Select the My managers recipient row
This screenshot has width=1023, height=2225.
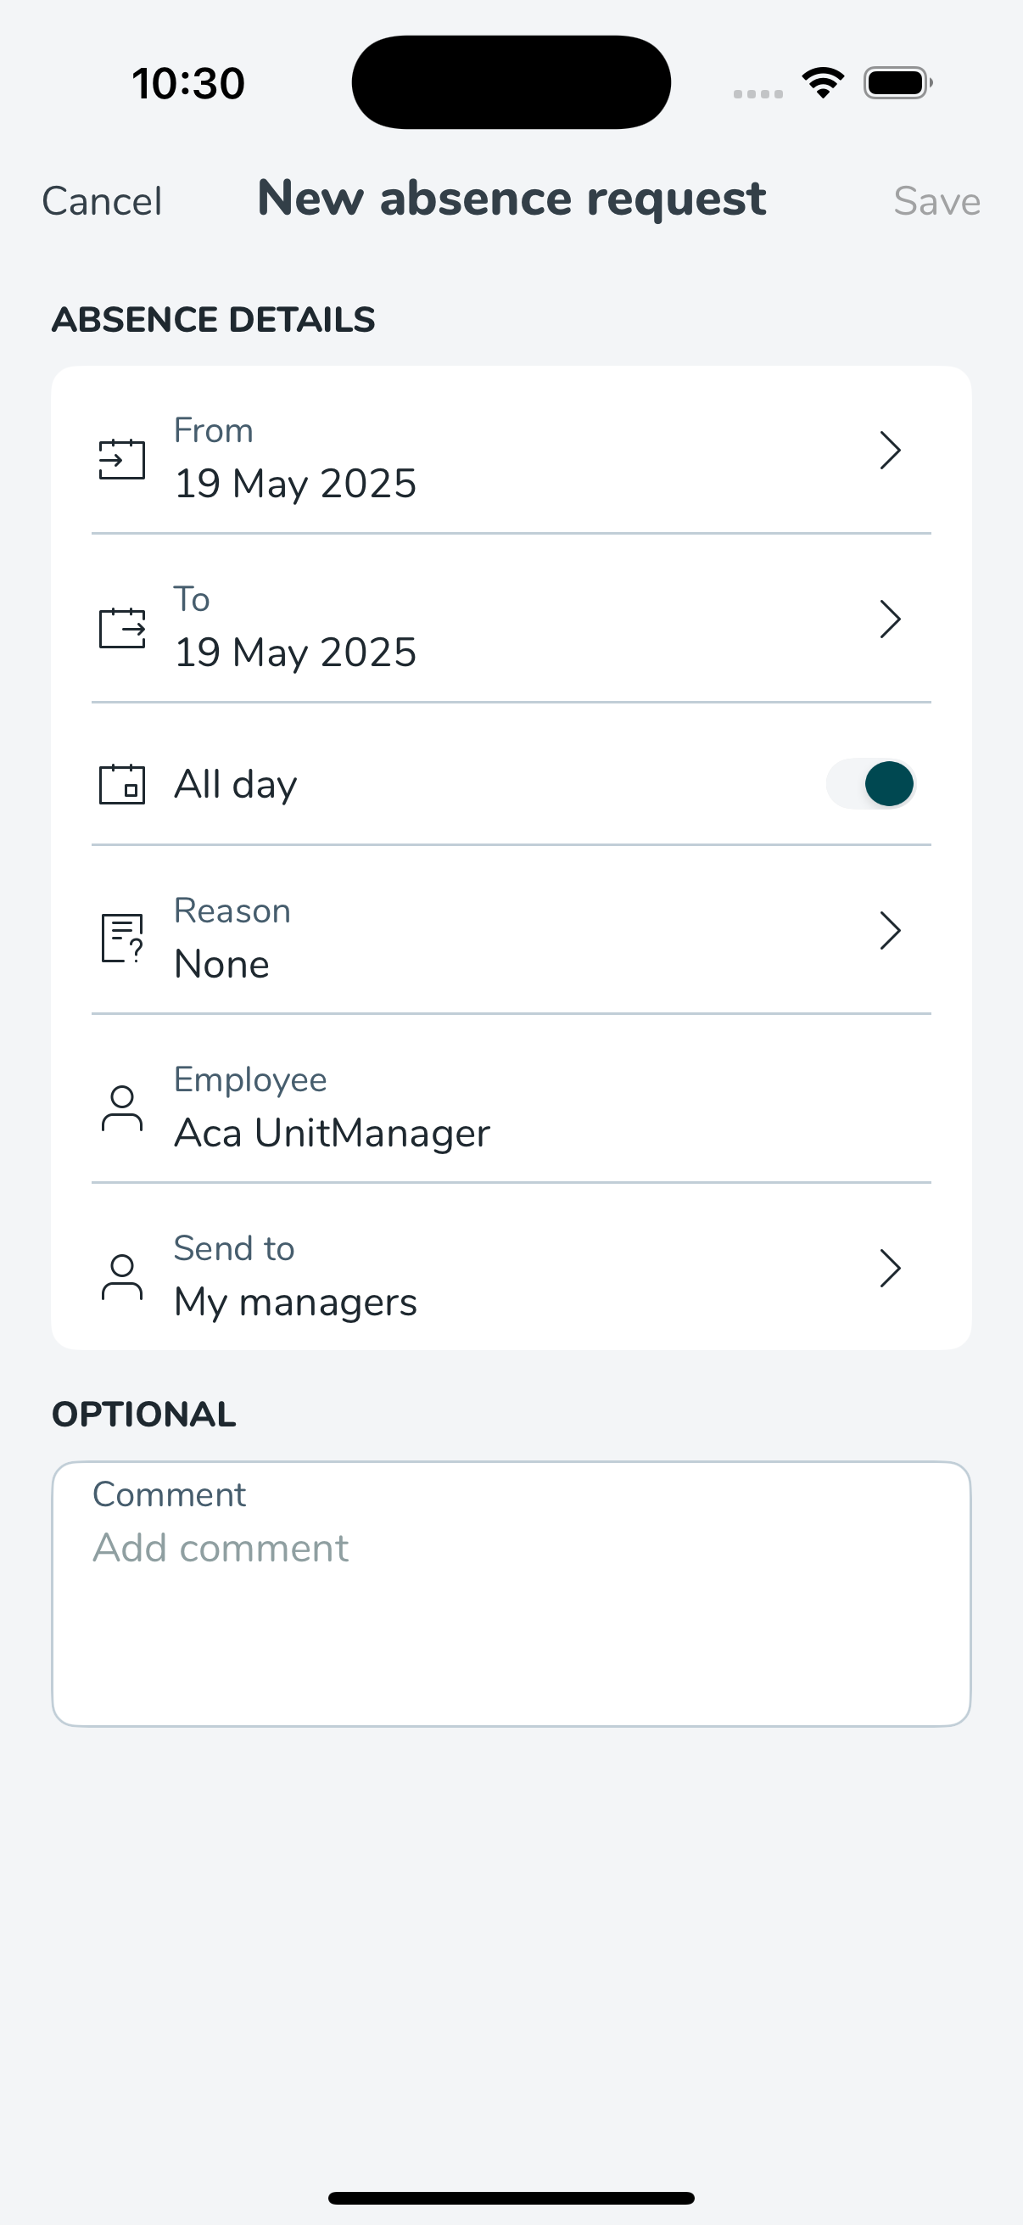(x=511, y=1268)
